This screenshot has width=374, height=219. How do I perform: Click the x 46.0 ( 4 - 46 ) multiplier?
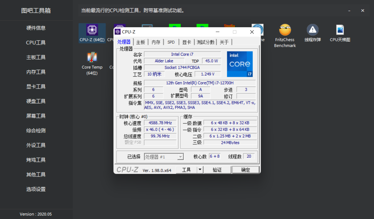(x=160, y=130)
